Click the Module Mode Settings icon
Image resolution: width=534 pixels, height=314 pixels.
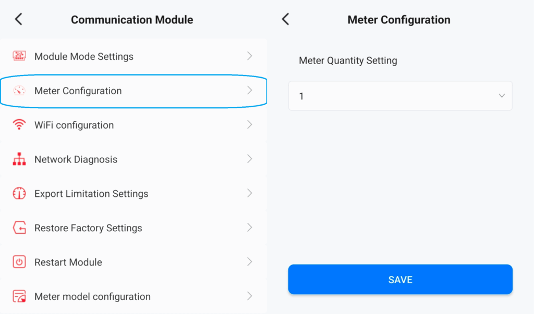tap(19, 56)
